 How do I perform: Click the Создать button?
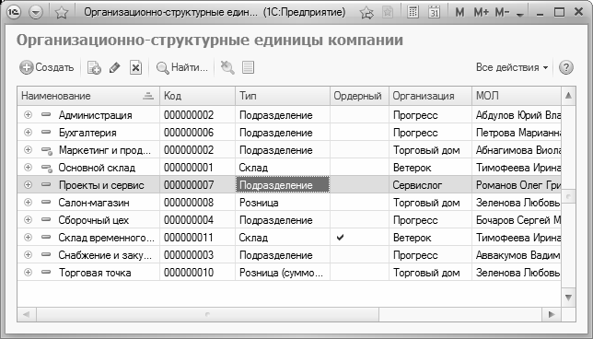click(x=47, y=68)
